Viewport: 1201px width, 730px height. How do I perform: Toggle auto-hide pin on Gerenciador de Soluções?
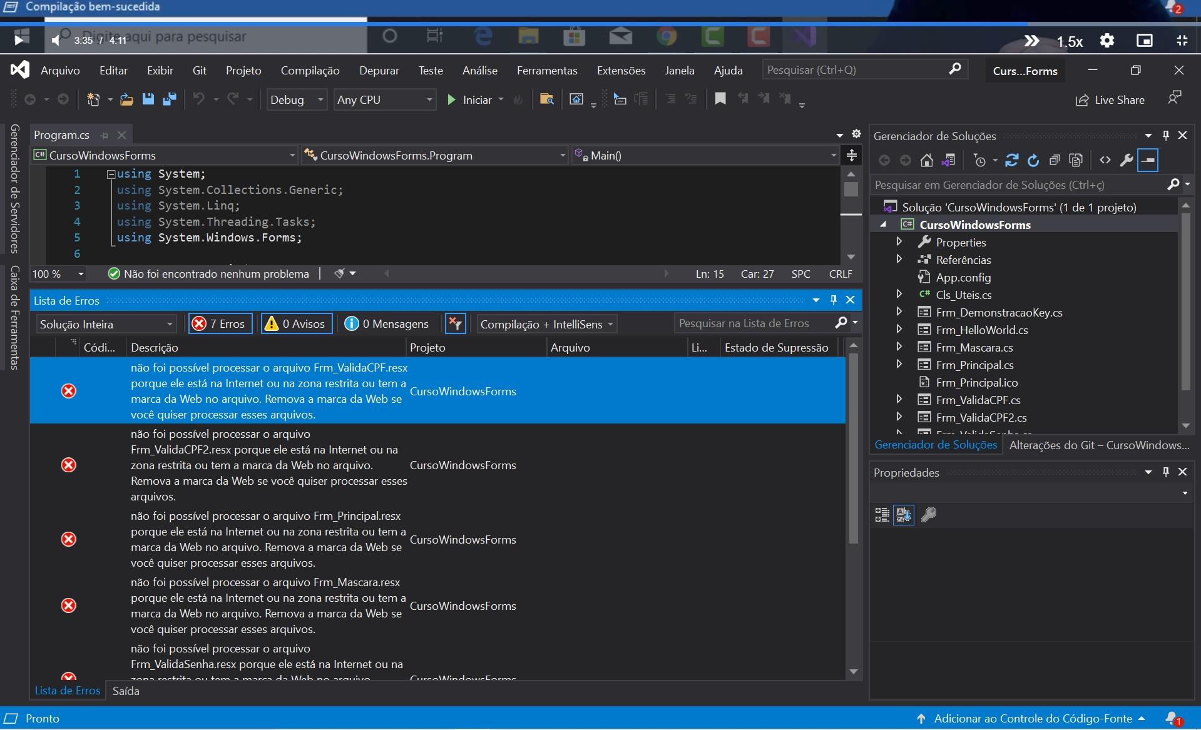coord(1165,135)
